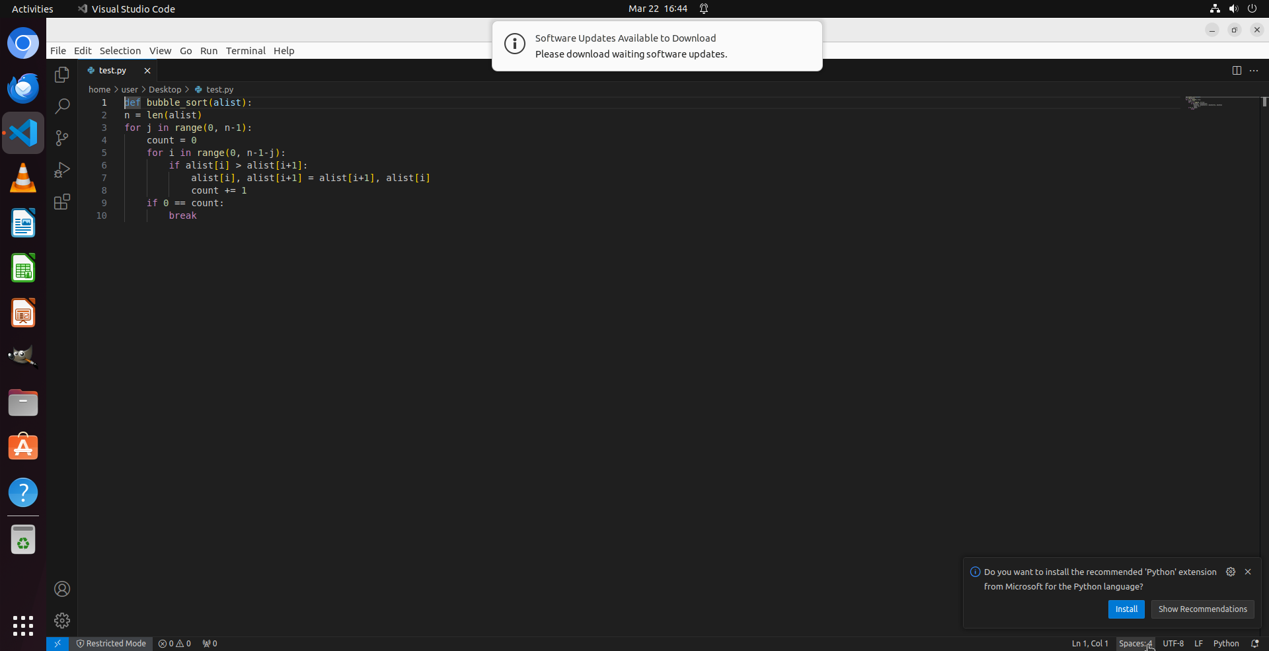
Task: Change the UTF-8 encoding
Action: [1173, 643]
